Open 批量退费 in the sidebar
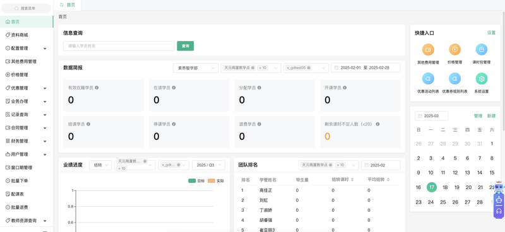Image resolution: width=505 pixels, height=232 pixels. (x=27, y=207)
